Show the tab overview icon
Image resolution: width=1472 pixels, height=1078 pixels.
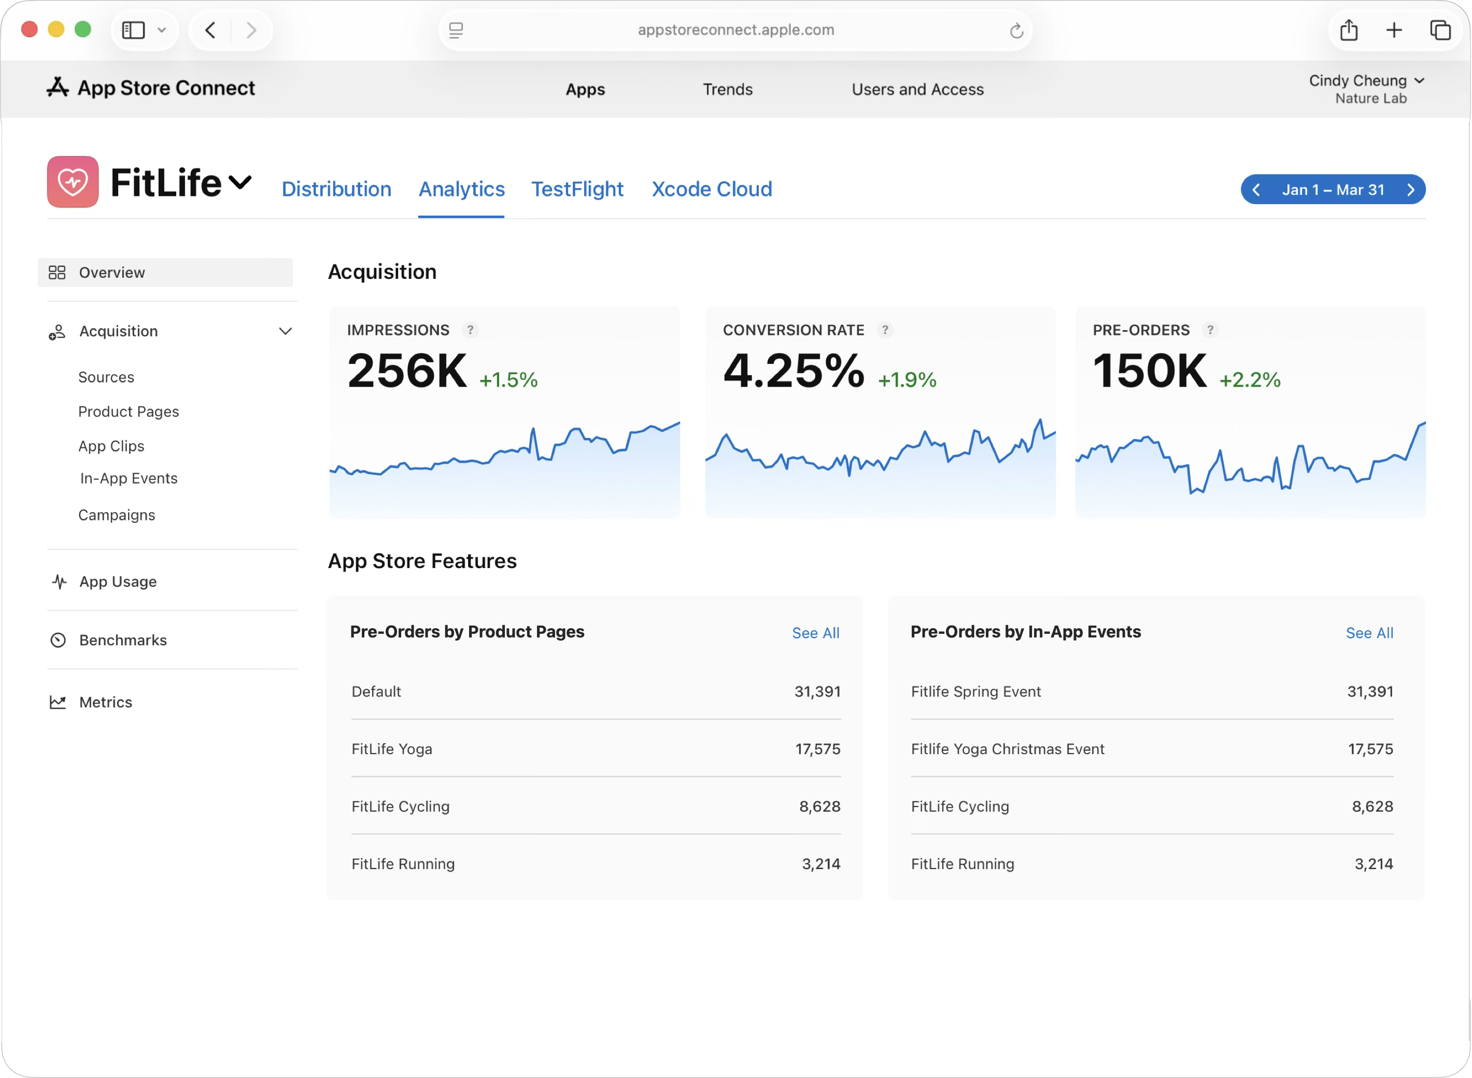pyautogui.click(x=1440, y=30)
